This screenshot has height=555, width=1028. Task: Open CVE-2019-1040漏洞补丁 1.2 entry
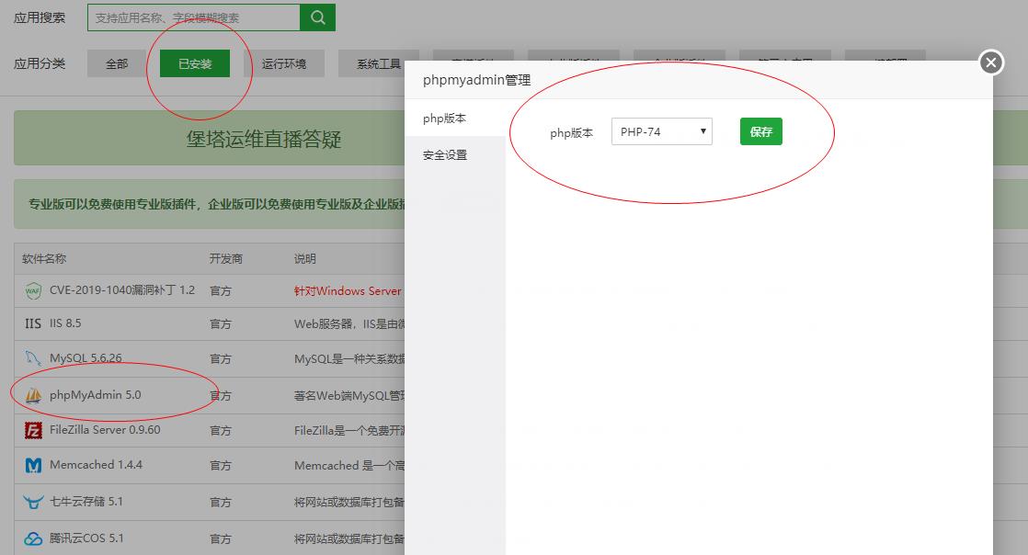point(122,290)
